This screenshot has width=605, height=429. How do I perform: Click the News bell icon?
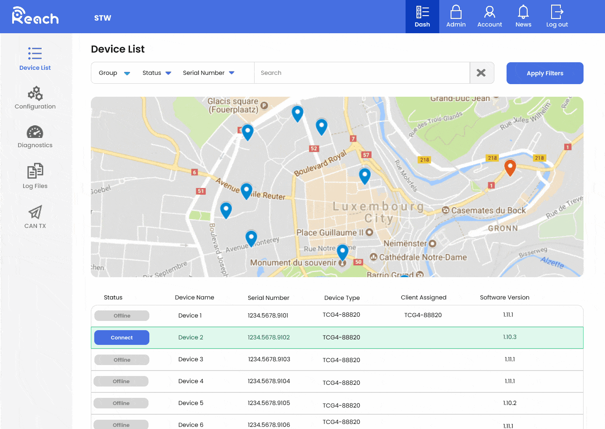pyautogui.click(x=523, y=13)
